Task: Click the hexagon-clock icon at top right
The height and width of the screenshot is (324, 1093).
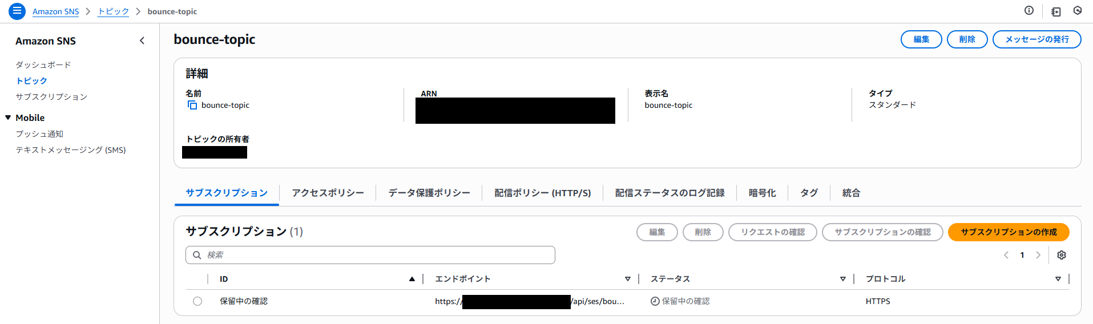Action: (x=1077, y=11)
